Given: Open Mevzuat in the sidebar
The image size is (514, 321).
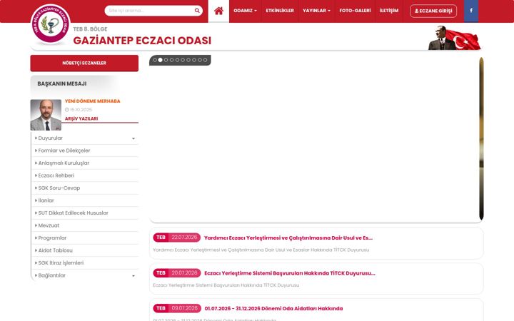Looking at the screenshot, I should coord(49,225).
